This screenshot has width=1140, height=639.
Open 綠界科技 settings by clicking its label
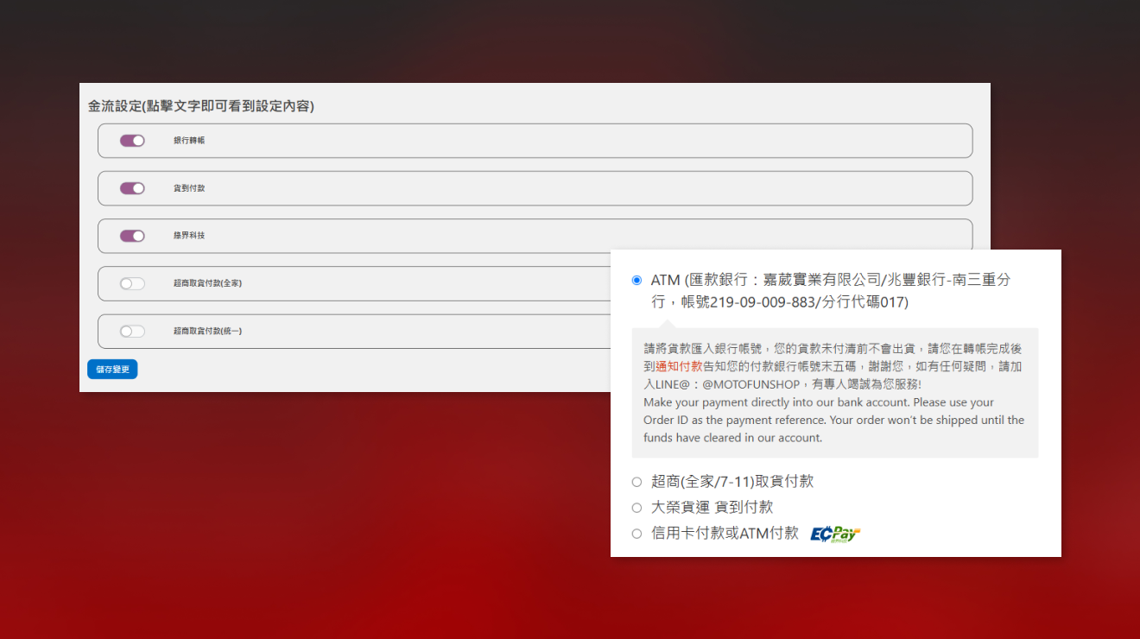click(189, 236)
